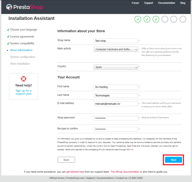Click the last empty step circle
The height and width of the screenshot is (182, 192).
tap(183, 19)
